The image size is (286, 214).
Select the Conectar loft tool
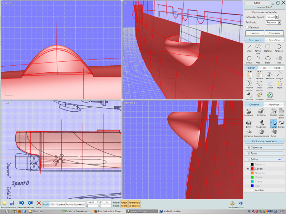(248, 133)
